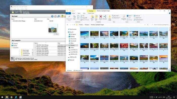Check the box for RE1LDM6_1920x1080.jpg
This screenshot has width=177, height=99.
point(35,45)
